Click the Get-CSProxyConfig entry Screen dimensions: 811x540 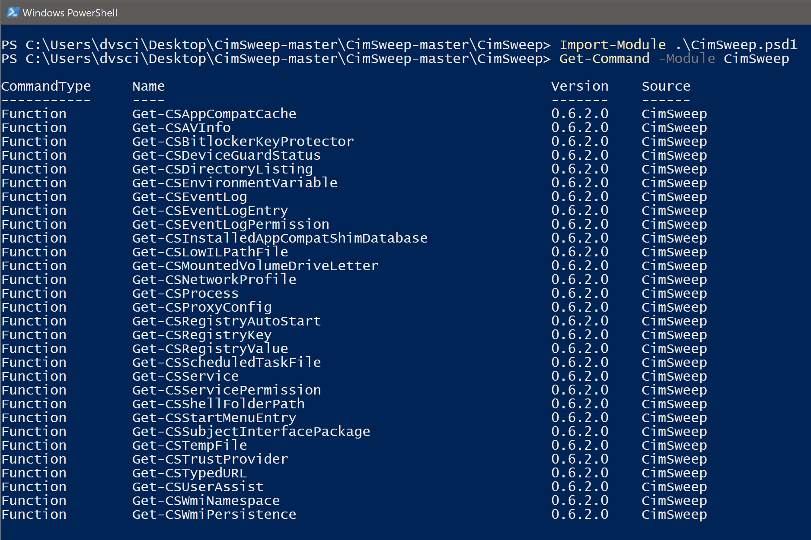click(202, 307)
